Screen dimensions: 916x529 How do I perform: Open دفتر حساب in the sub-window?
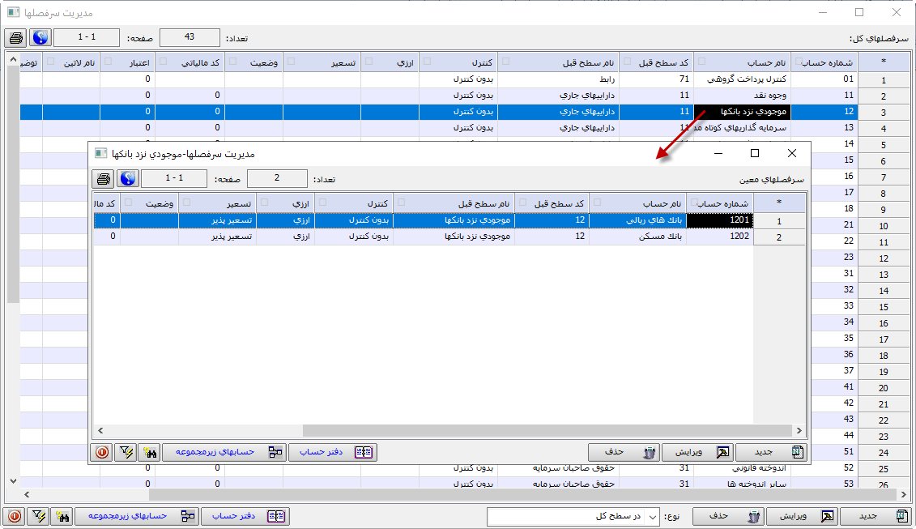[x=332, y=452]
